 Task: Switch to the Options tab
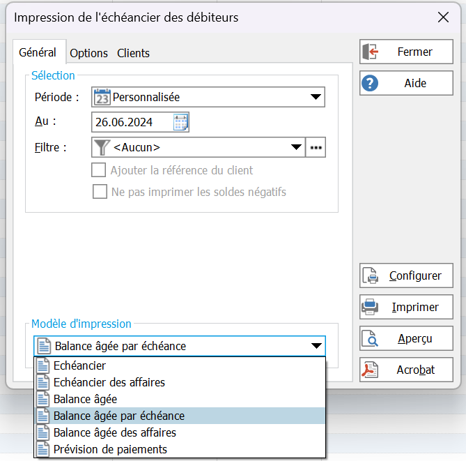pyautogui.click(x=88, y=53)
